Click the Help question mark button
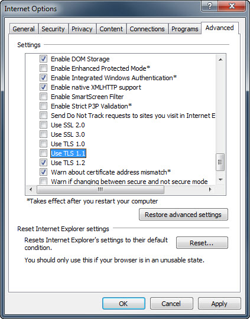The height and width of the screenshot is (319, 250). (209, 6)
